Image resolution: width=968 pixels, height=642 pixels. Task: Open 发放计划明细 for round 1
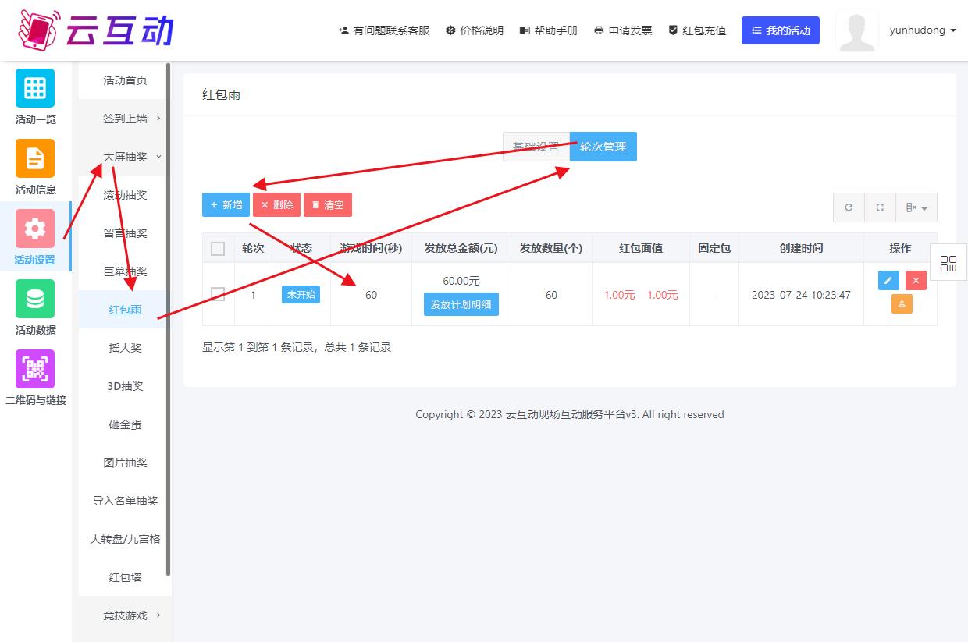coord(461,304)
